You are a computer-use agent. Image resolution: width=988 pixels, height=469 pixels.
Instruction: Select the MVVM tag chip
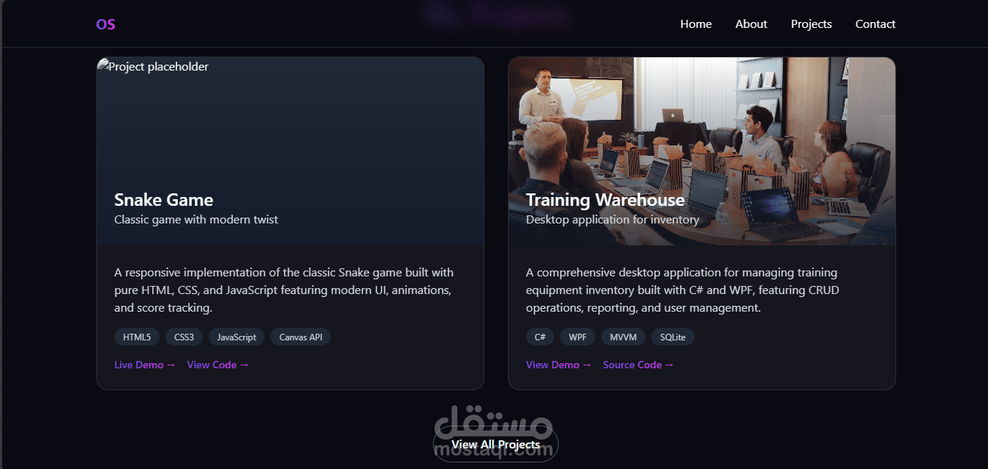pyautogui.click(x=623, y=337)
